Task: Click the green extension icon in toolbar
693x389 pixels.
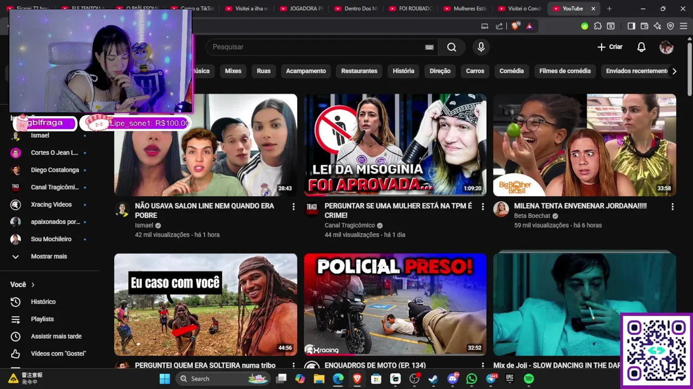Action: point(584,26)
